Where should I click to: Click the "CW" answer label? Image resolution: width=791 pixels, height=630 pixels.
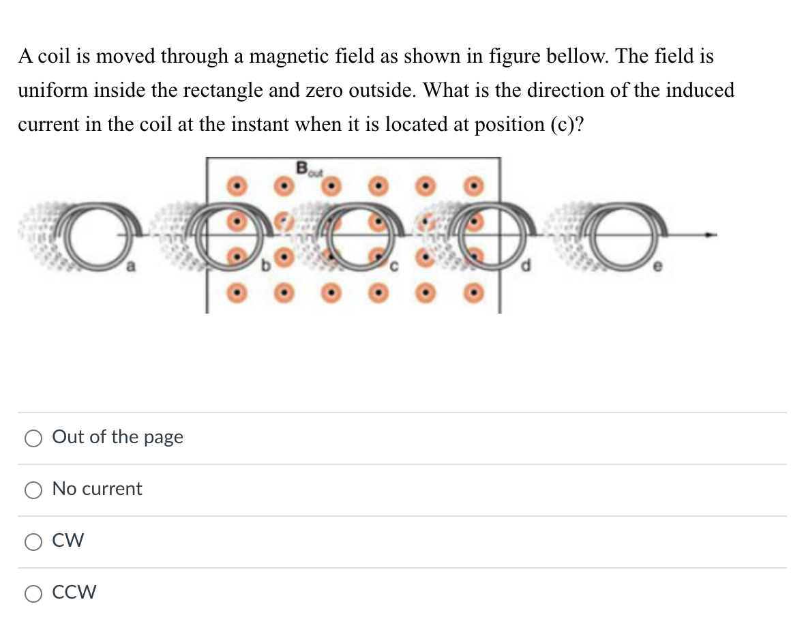(x=68, y=540)
